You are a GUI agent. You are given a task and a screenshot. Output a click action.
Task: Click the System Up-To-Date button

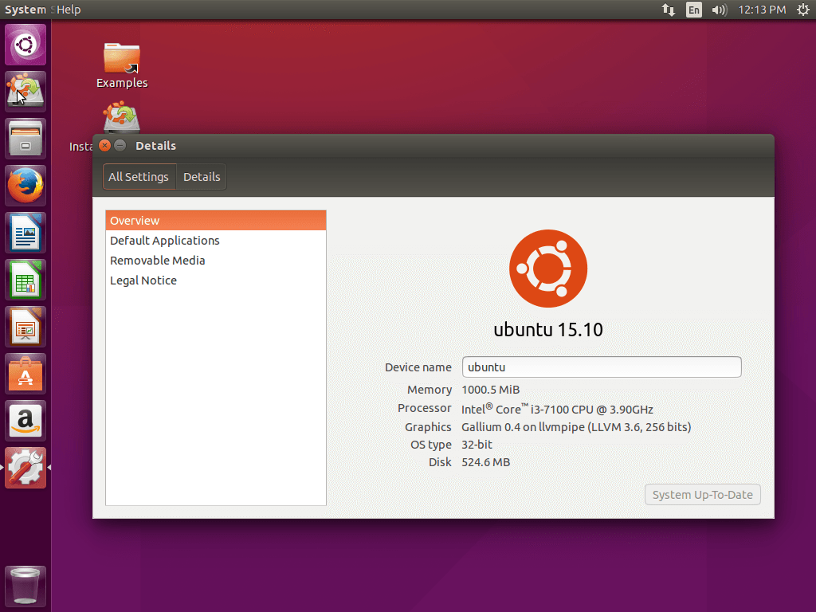click(703, 494)
